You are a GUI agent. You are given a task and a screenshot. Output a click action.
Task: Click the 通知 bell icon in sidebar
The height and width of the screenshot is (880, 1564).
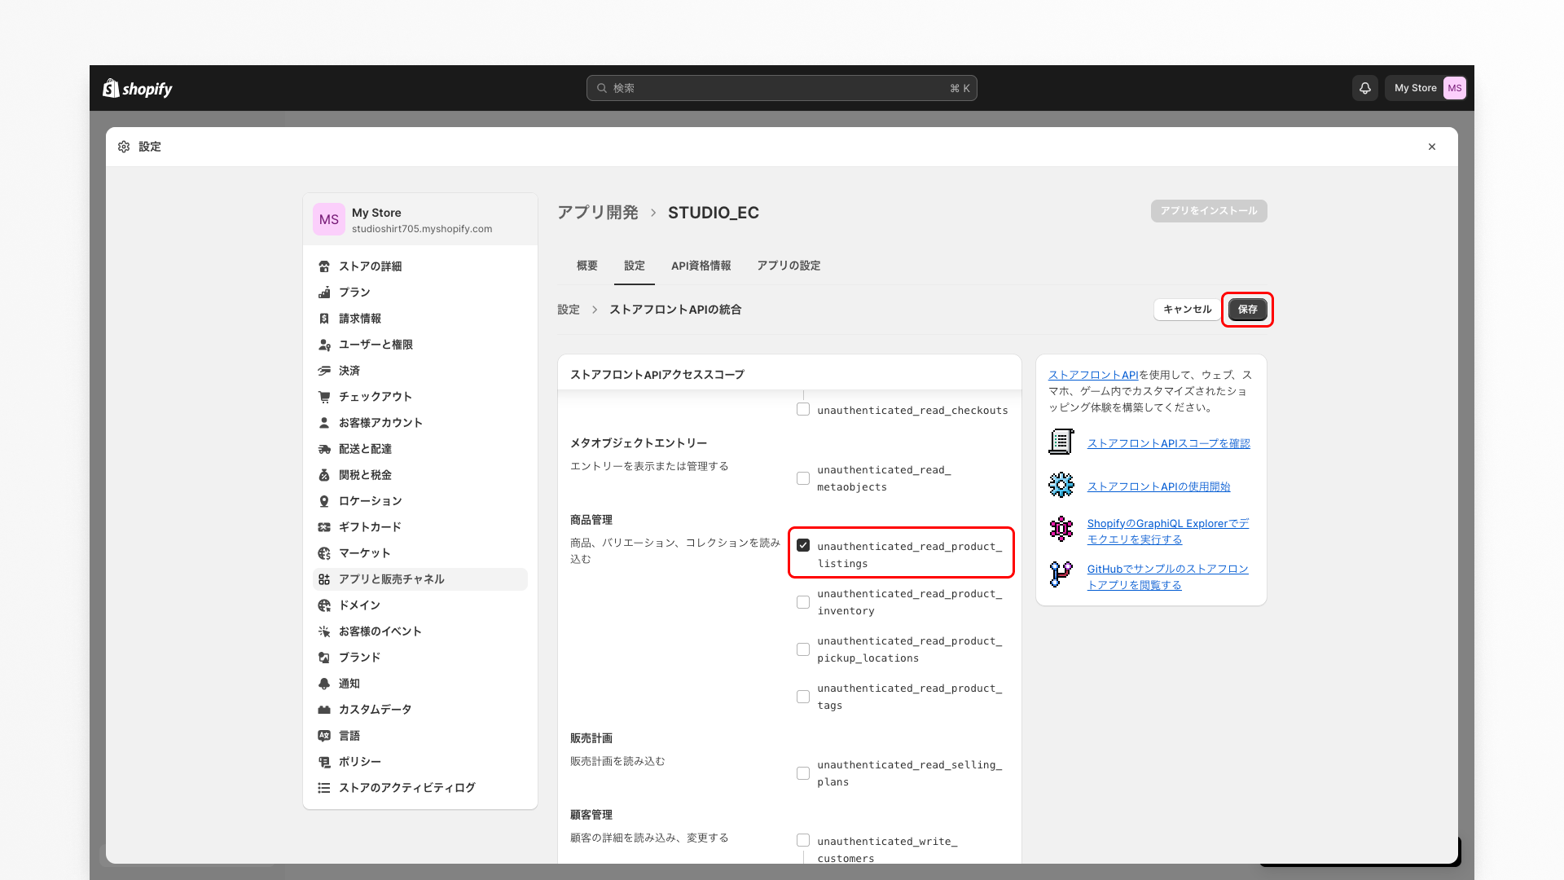pos(324,684)
